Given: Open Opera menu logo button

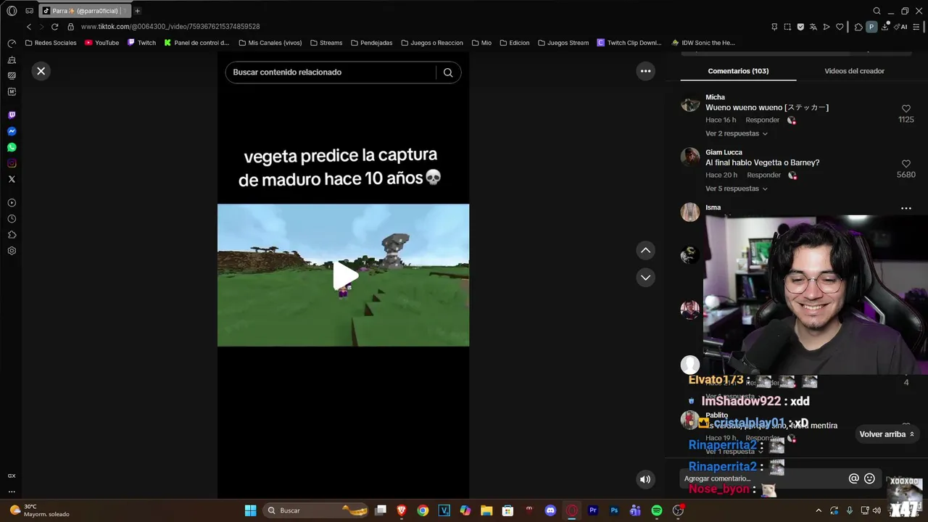Looking at the screenshot, I should point(12,11).
